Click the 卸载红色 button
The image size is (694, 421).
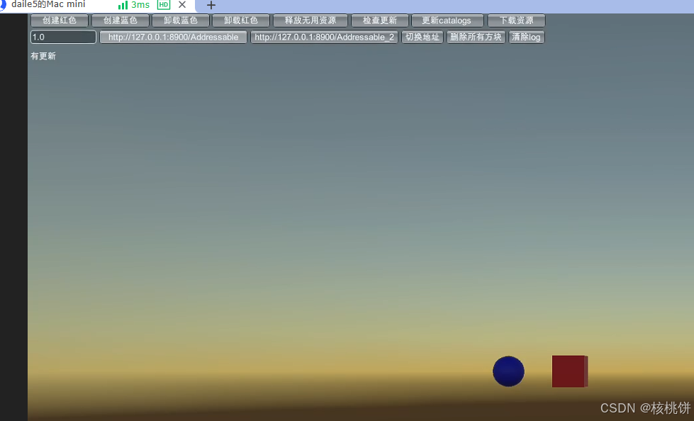(x=241, y=21)
